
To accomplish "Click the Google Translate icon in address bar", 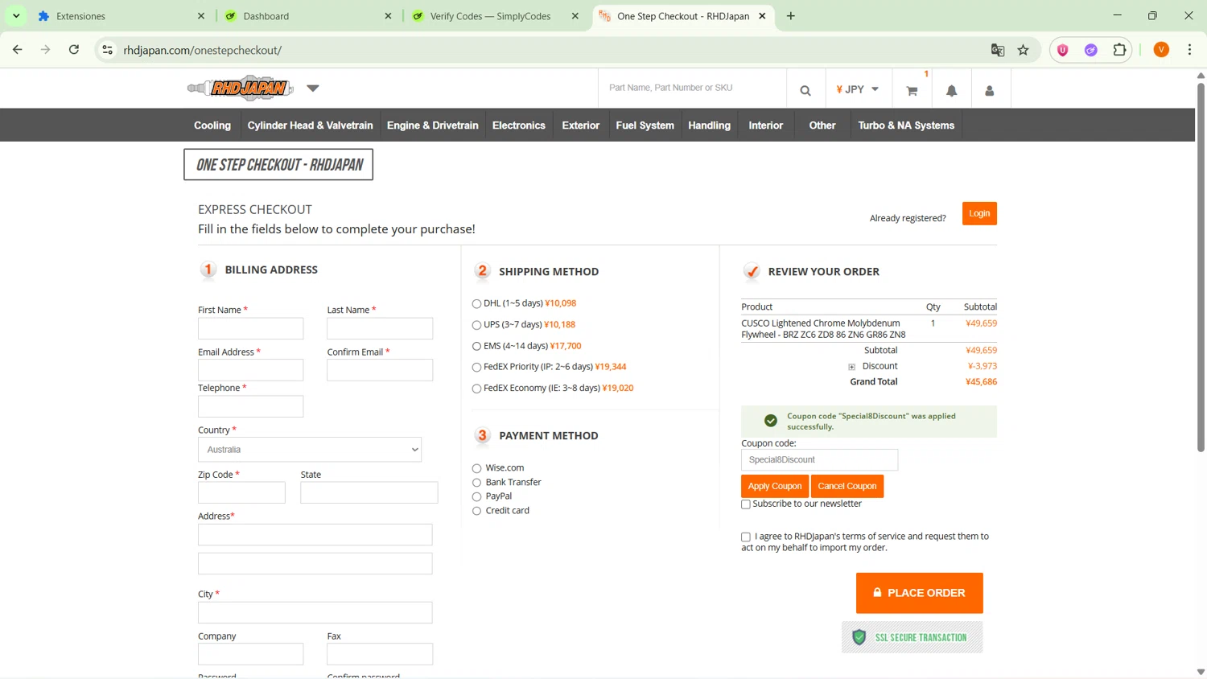I will point(998,50).
